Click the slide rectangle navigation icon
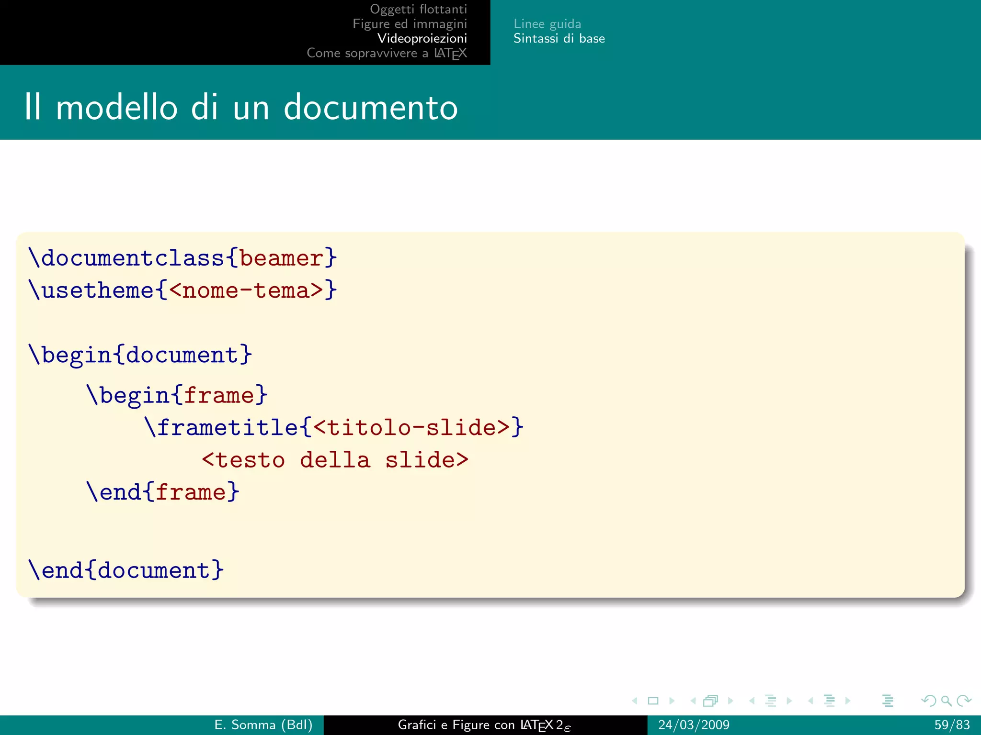This screenshot has height=735, width=981. [x=653, y=701]
